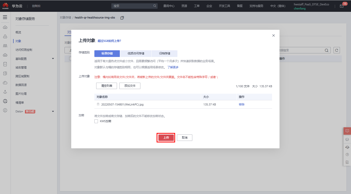Click the Huawei logo in header
The image size is (351, 194).
pos(5,6)
